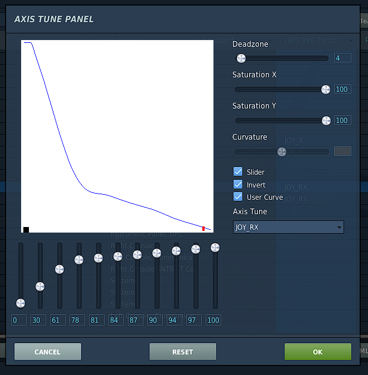The image size is (368, 375).
Task: Click the black square marker on the graph
Action: pyautogui.click(x=26, y=230)
